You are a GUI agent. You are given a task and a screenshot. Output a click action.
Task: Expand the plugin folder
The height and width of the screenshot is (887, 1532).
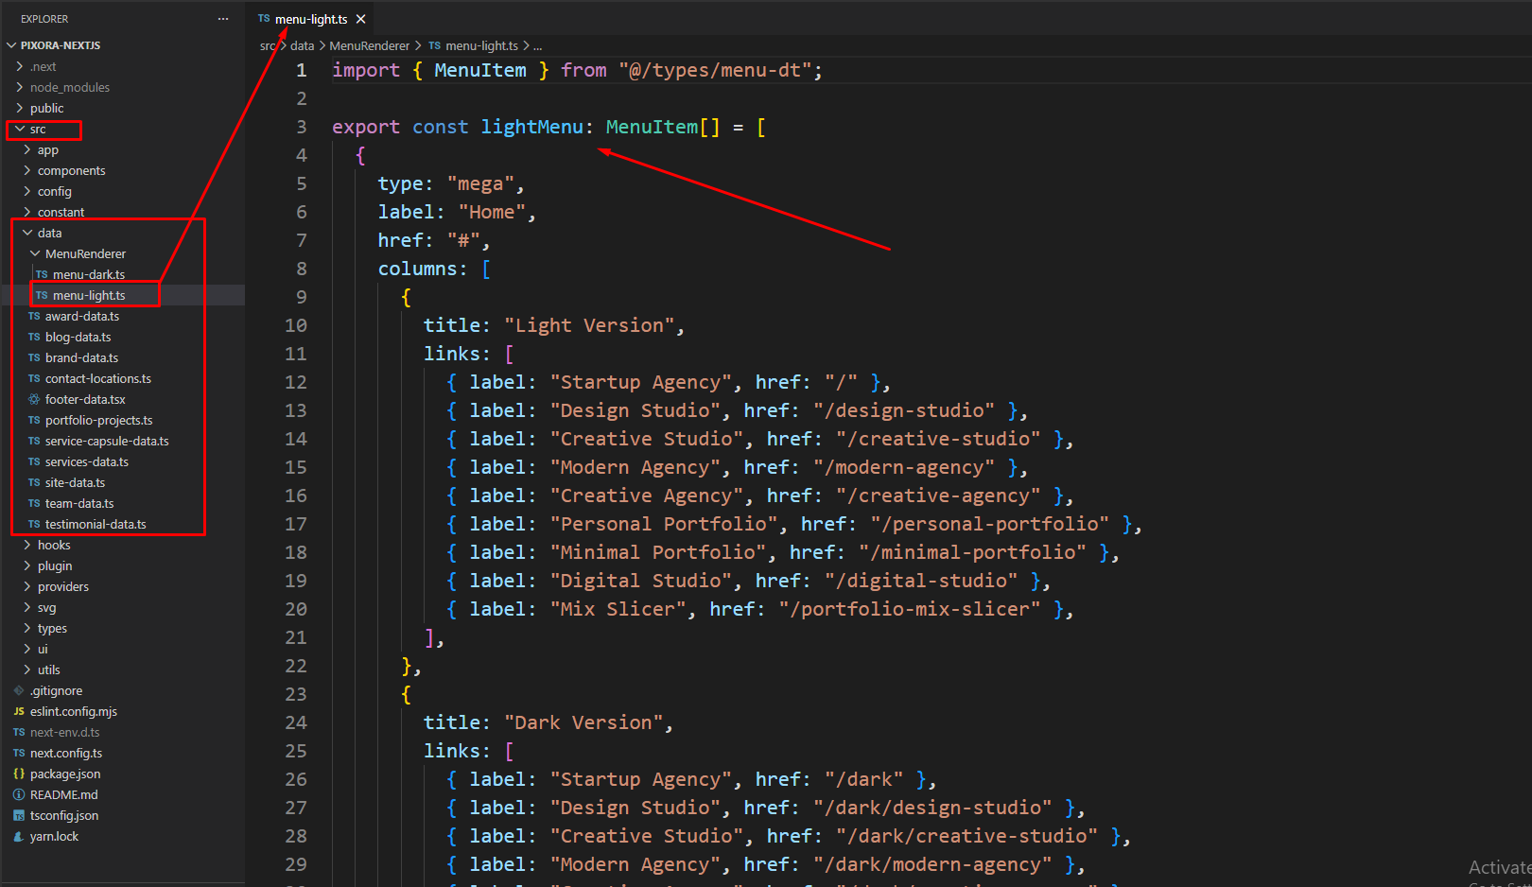tap(54, 565)
